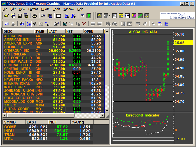Click the upper quote list SYMB column header
This screenshot has height=147, width=196.
pos(41,31)
